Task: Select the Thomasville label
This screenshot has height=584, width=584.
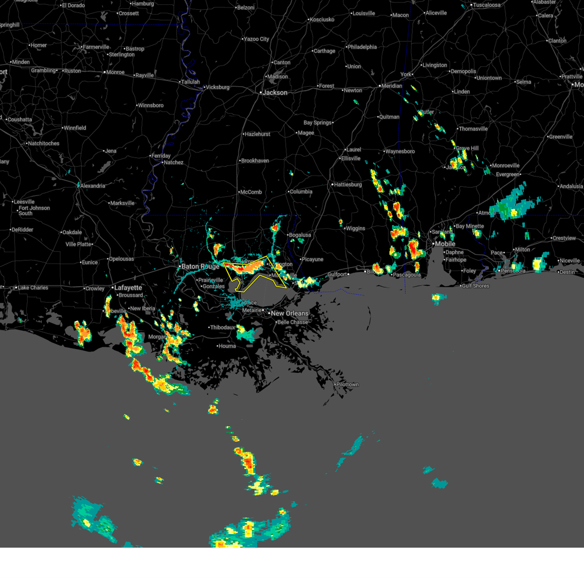Action: pos(473,129)
